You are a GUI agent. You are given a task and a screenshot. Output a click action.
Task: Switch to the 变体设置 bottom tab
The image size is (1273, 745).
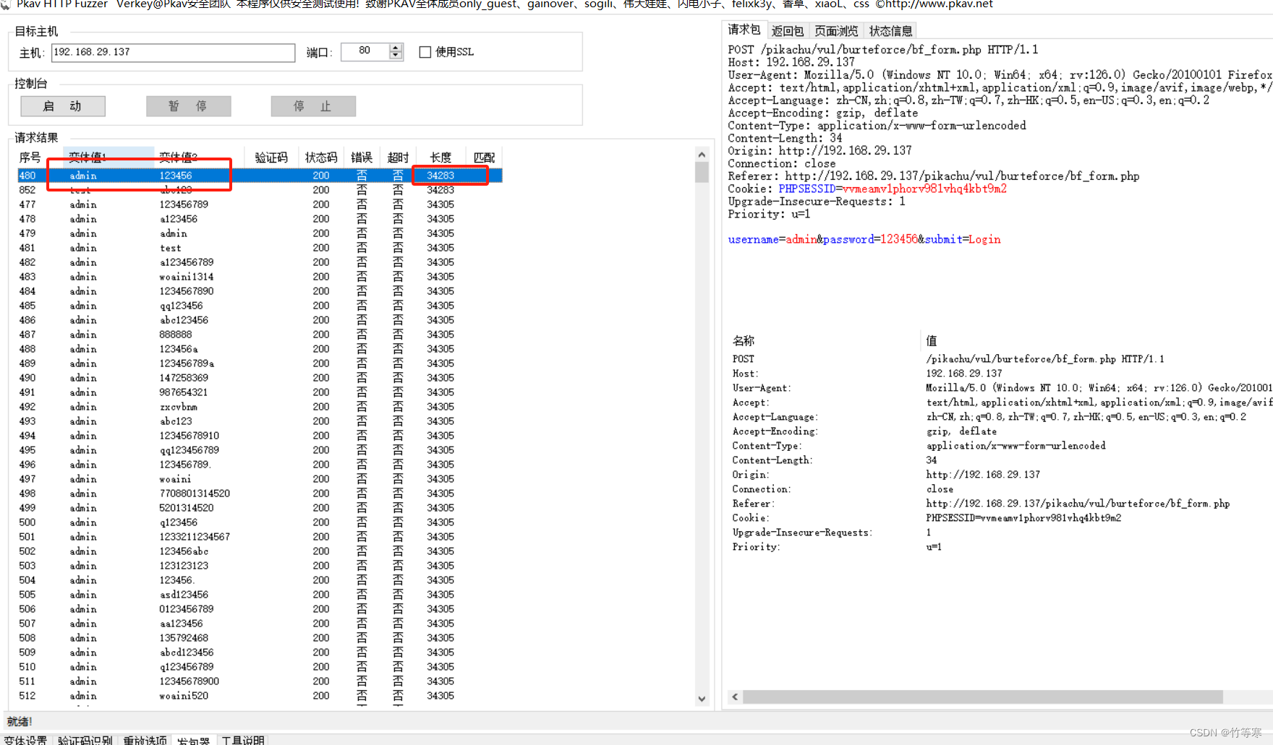[x=26, y=740]
